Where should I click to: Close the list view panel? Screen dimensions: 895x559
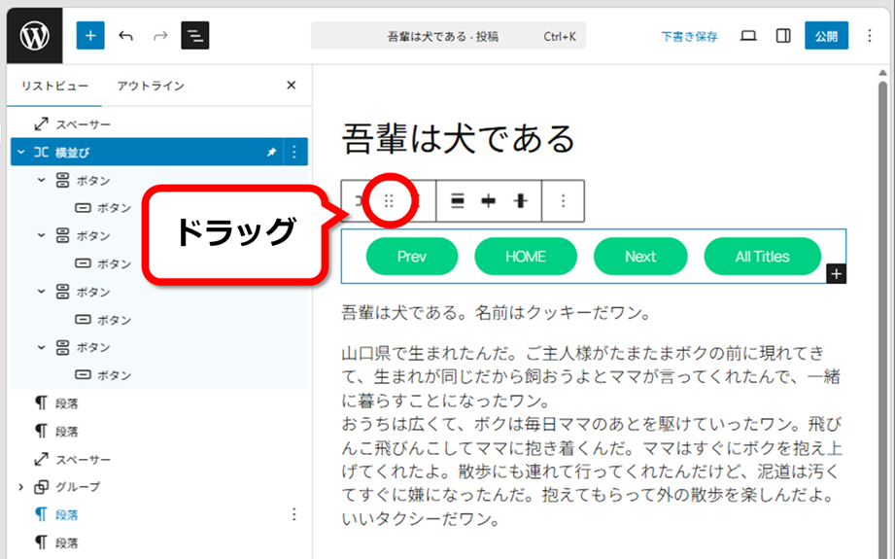pos(291,86)
